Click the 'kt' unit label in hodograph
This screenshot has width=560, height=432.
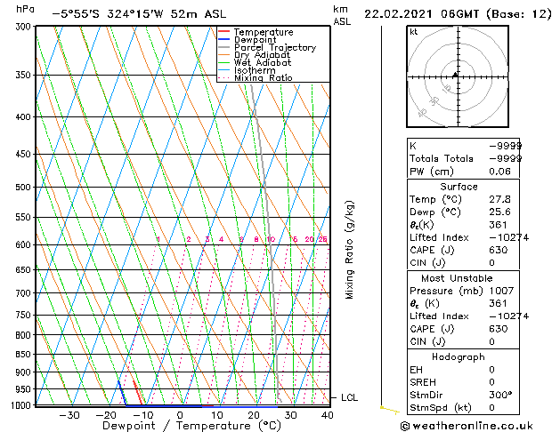tap(414, 32)
